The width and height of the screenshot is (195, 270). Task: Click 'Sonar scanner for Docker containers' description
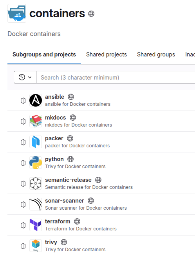coord(86,208)
